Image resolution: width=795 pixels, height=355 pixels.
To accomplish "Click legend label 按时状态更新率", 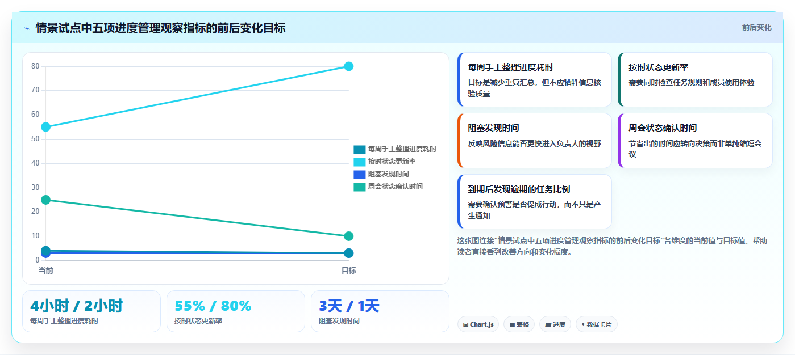I will (392, 162).
